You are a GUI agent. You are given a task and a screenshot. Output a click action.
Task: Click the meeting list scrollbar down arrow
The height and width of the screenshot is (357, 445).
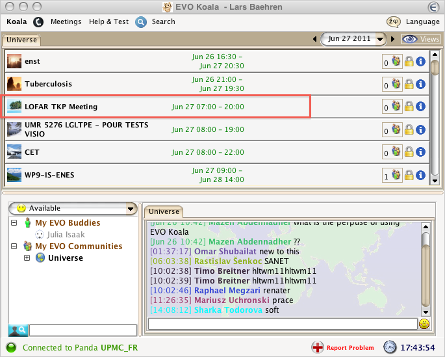[x=435, y=181]
